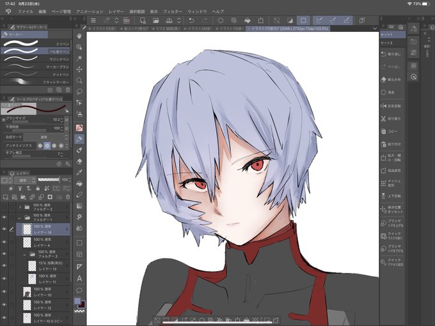Viewport: 435px width, 326px height.
Task: Select the Zoom magnifier tool
Action: tap(79, 81)
